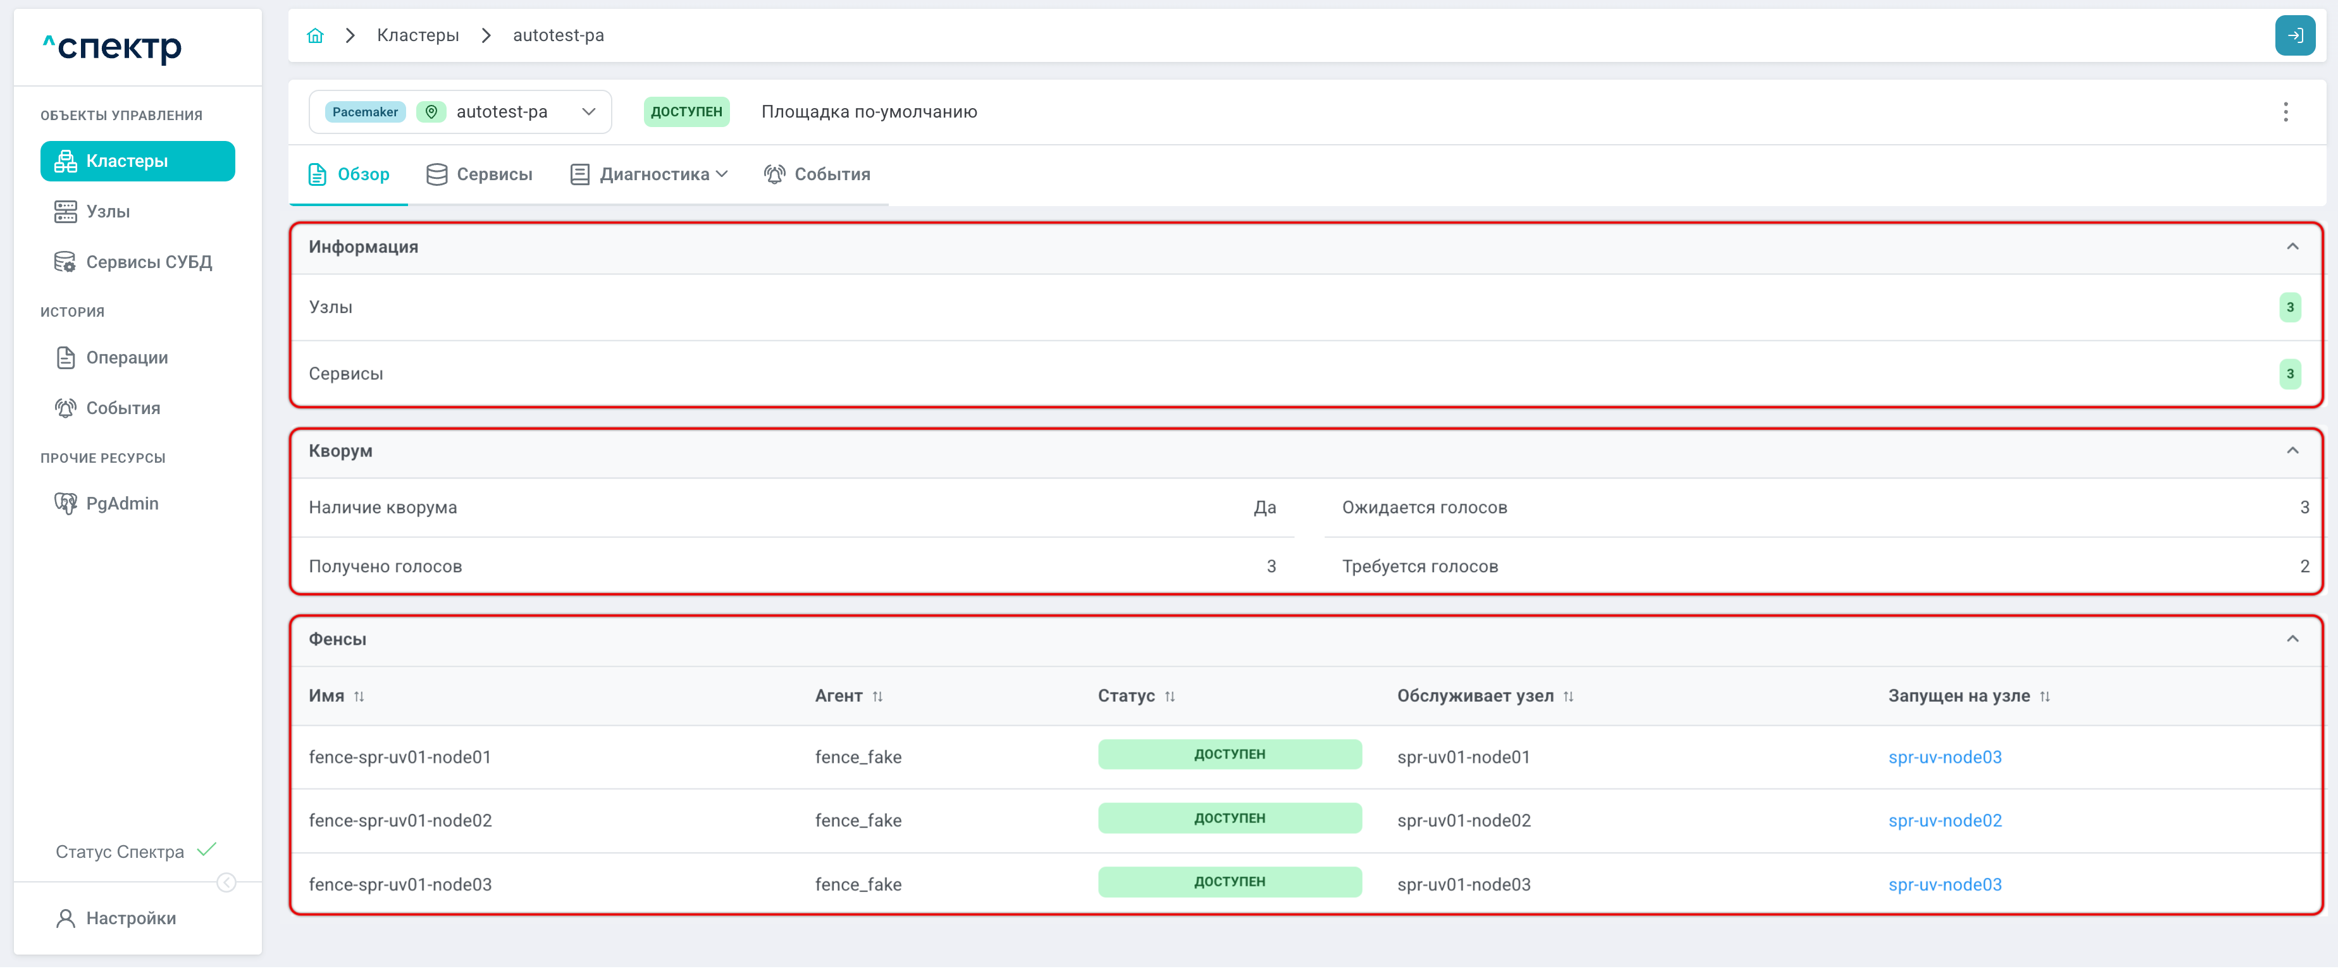
Task: Click the logout icon button
Action: (2294, 35)
